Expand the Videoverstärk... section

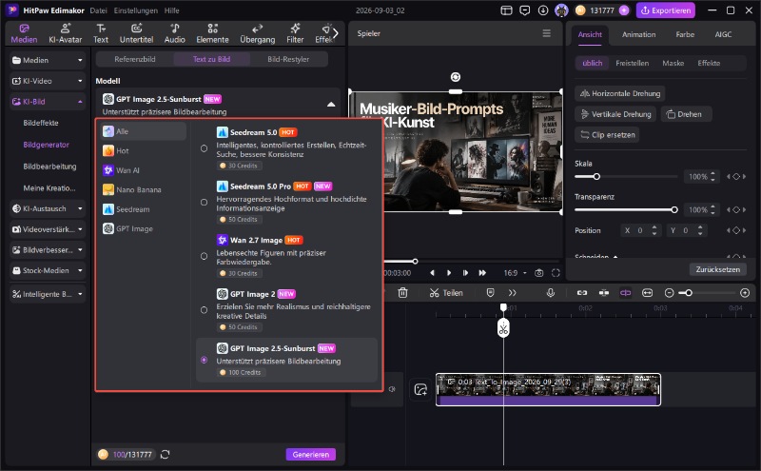(x=48, y=229)
